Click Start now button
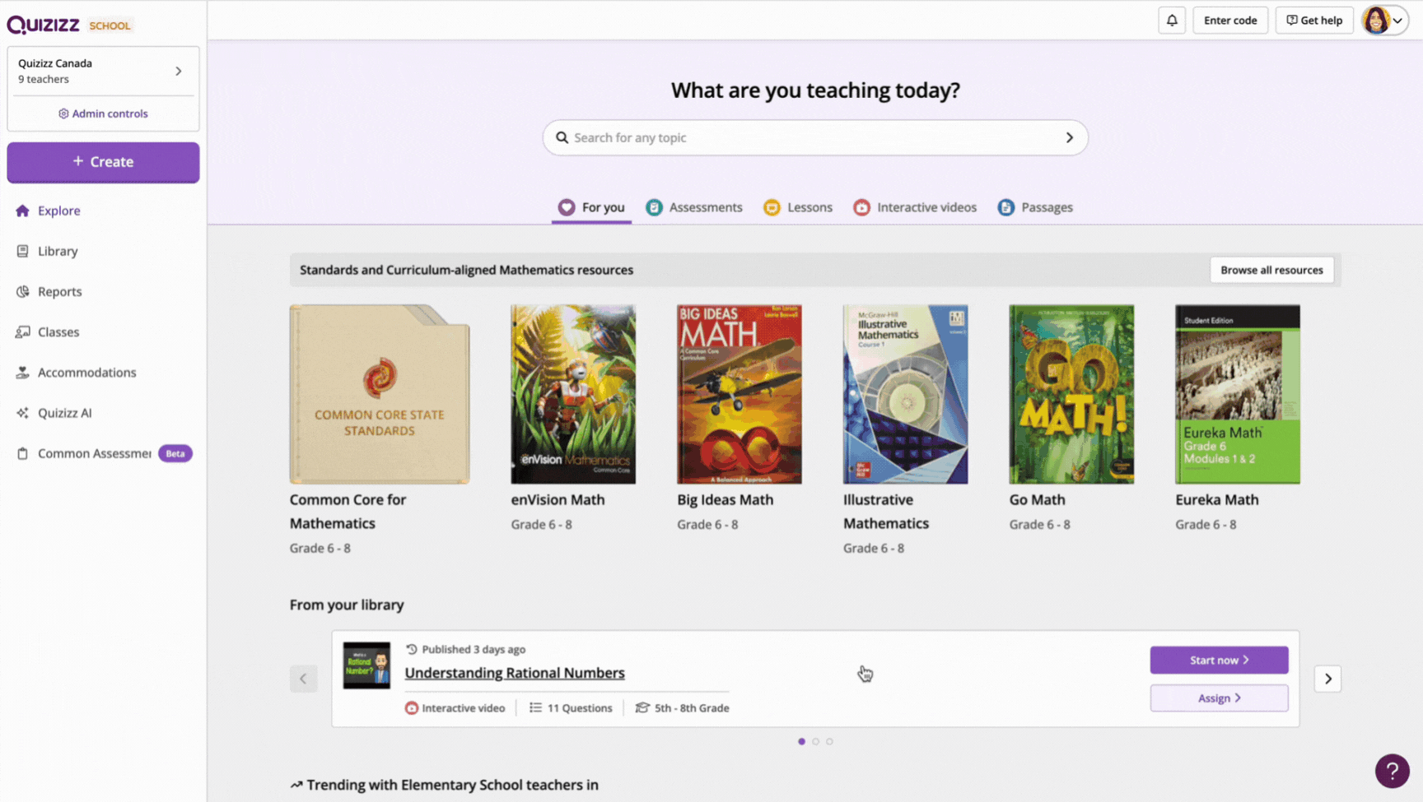This screenshot has height=802, width=1423. [x=1219, y=660]
